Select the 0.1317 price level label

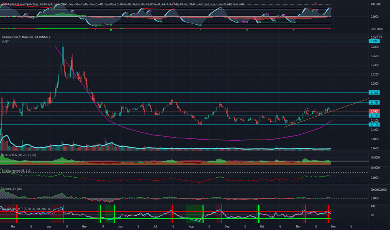click(374, 115)
